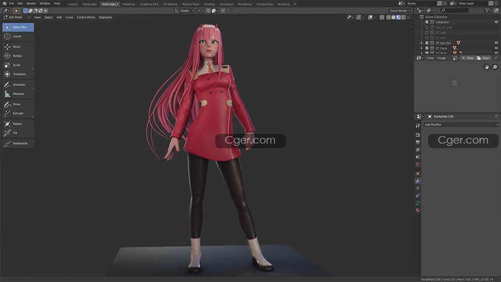Click the Scene name field
The height and width of the screenshot is (282, 501).
(x=421, y=3)
